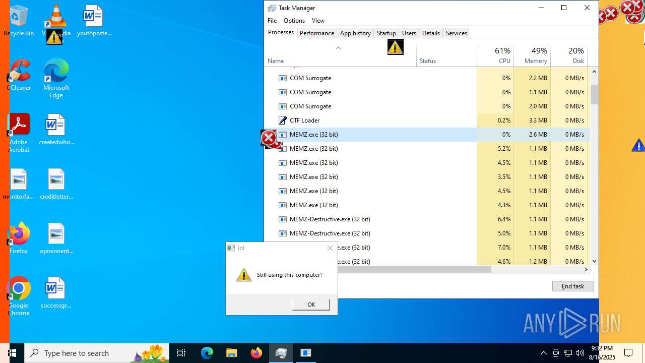
Task: Open Firefox from the taskbar
Action: [256, 353]
